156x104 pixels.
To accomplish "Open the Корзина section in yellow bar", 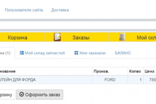I will coord(17,37).
